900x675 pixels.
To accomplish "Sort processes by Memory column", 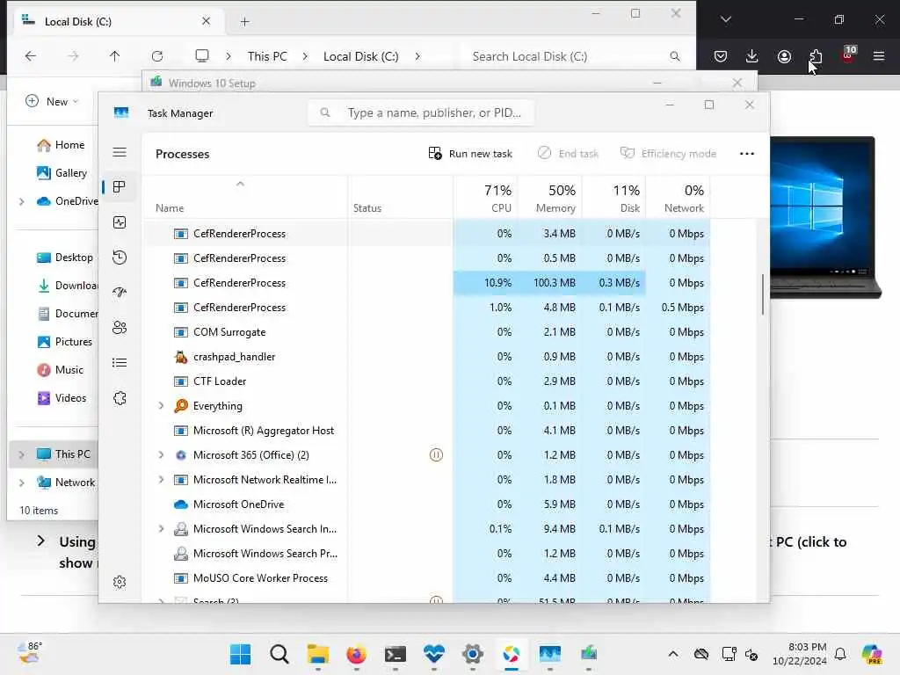I will pyautogui.click(x=550, y=198).
